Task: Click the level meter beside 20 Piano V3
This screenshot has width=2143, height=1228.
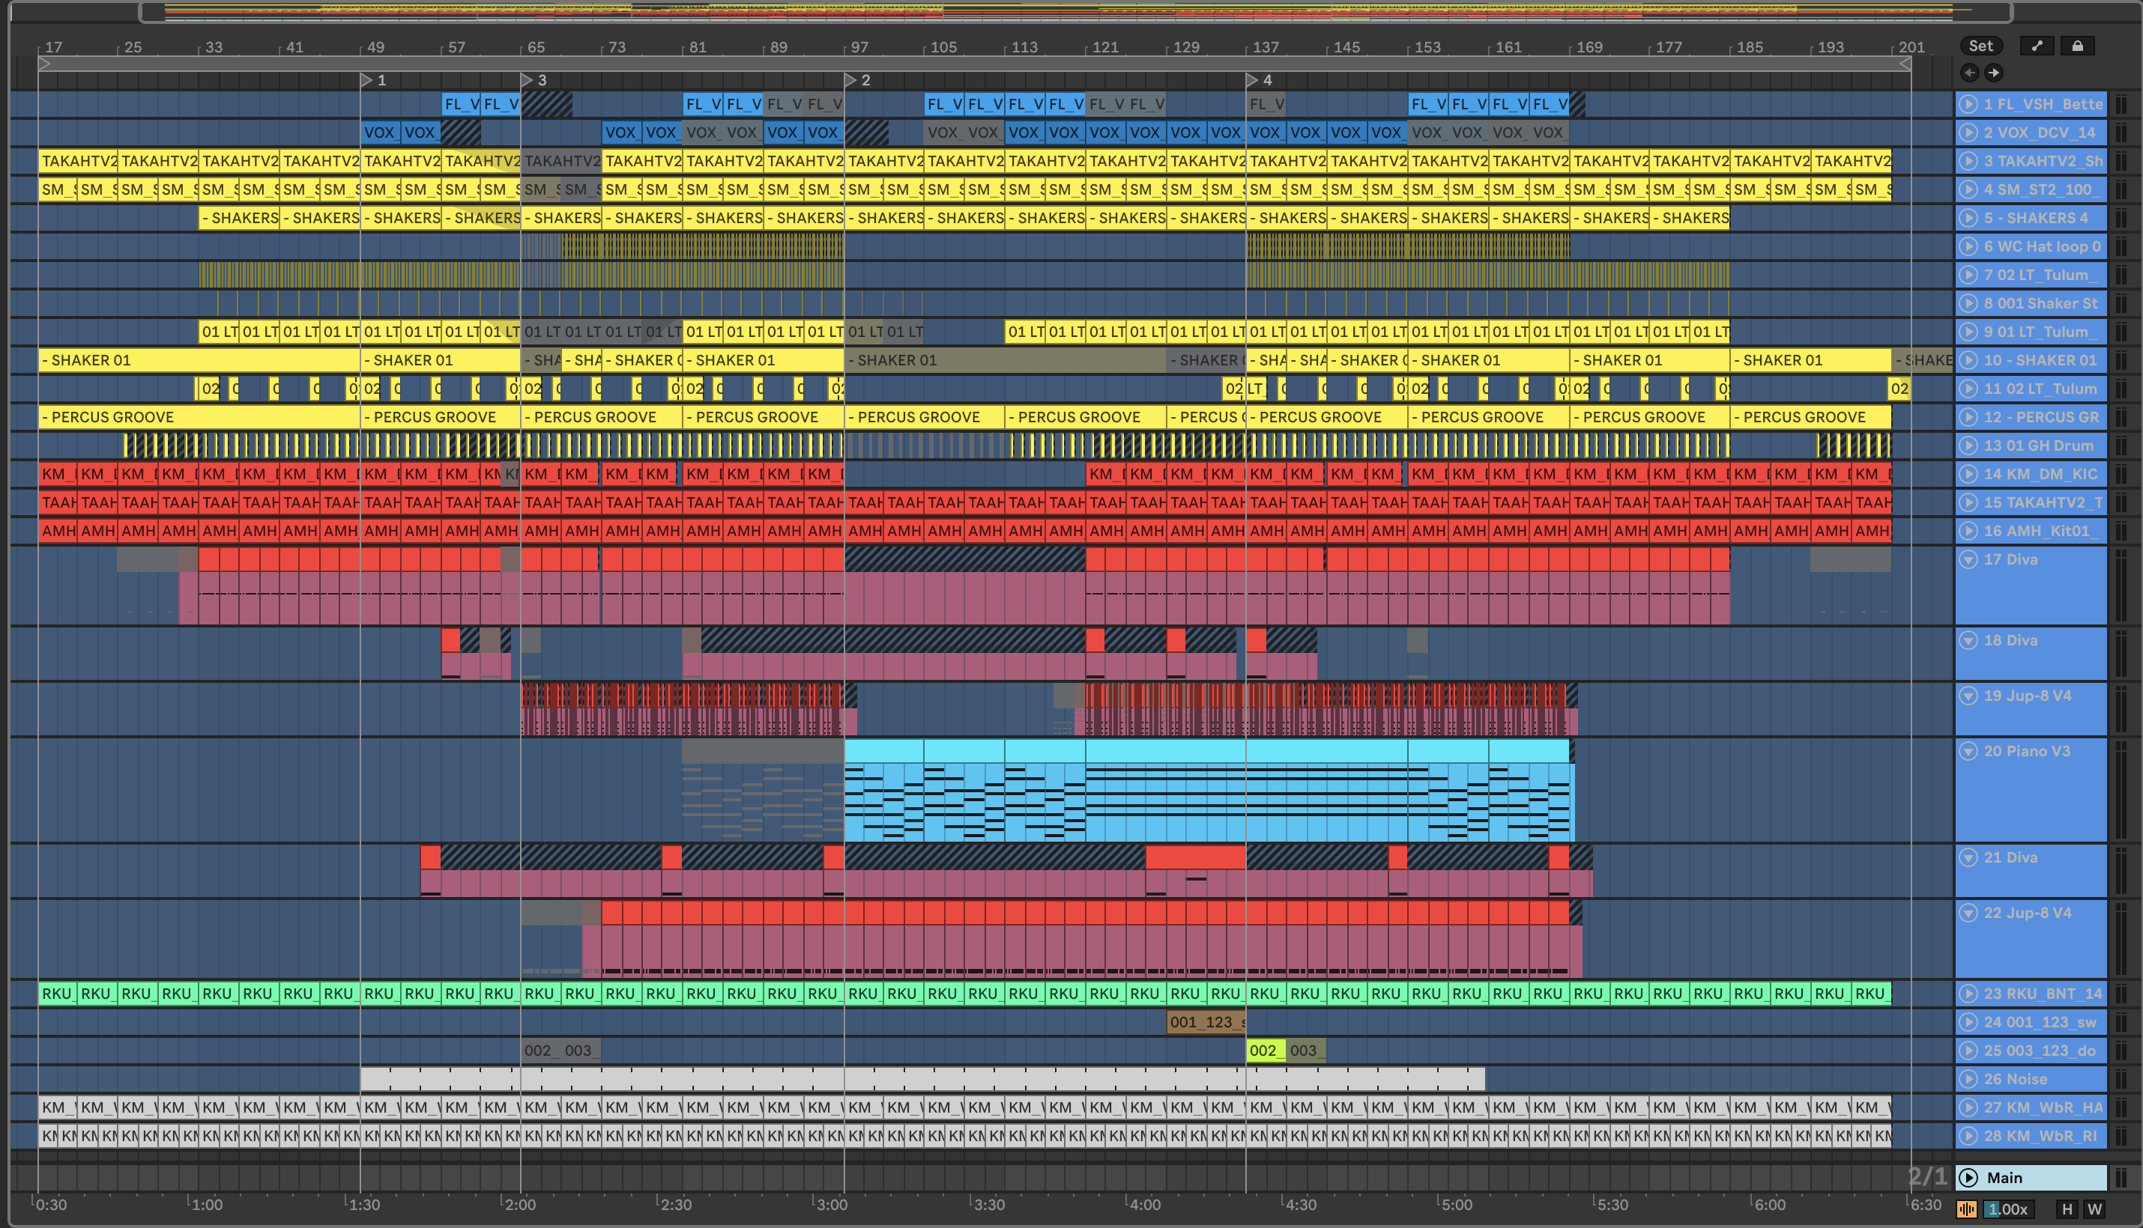Action: point(2121,790)
